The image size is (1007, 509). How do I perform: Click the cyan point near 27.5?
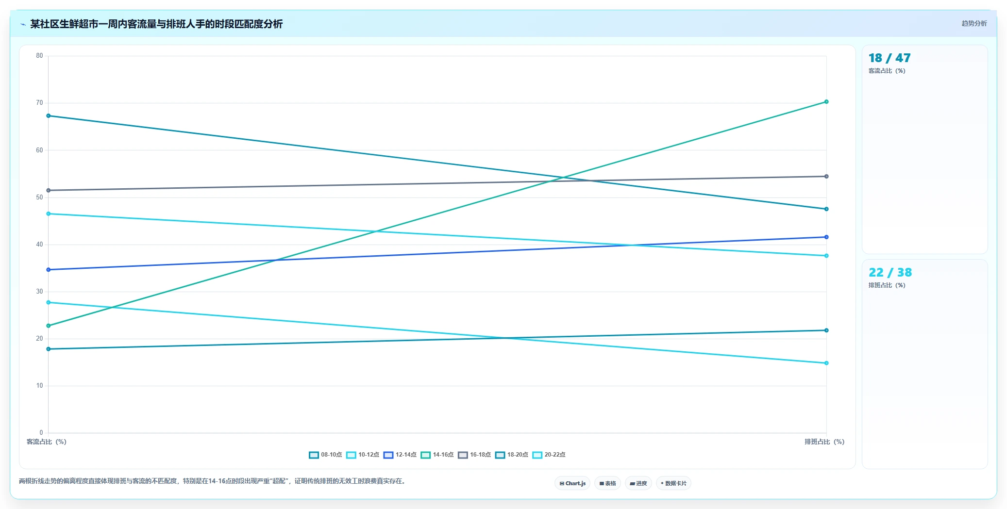click(x=48, y=302)
